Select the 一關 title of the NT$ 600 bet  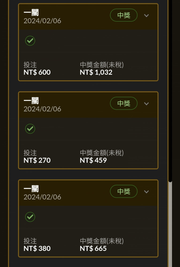point(31,13)
